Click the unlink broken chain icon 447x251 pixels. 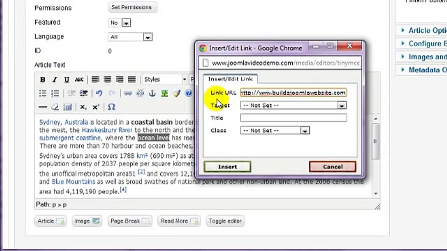click(x=140, y=93)
